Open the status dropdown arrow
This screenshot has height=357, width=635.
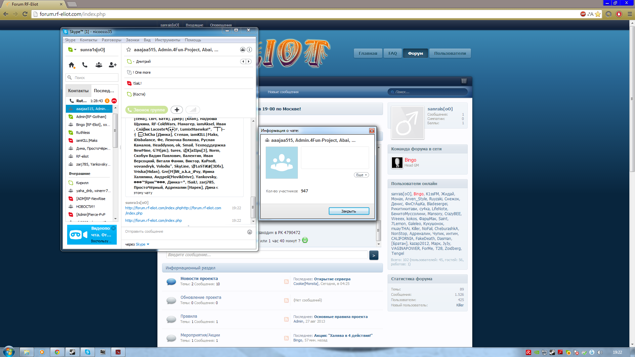75,50
